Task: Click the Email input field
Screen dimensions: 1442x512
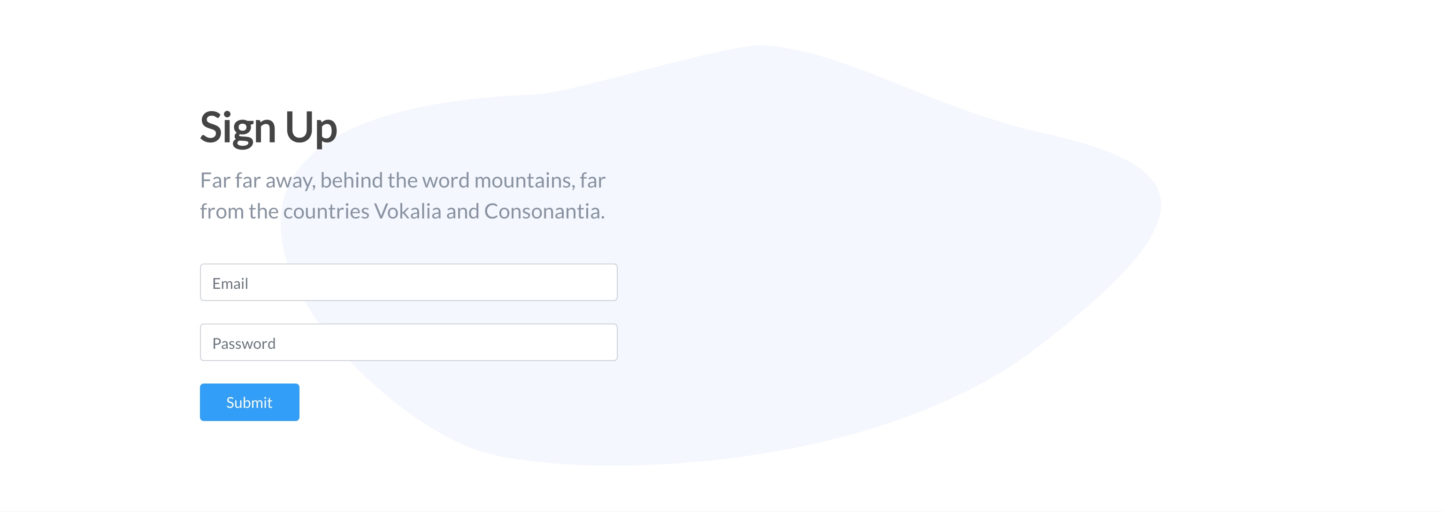Action: [409, 282]
